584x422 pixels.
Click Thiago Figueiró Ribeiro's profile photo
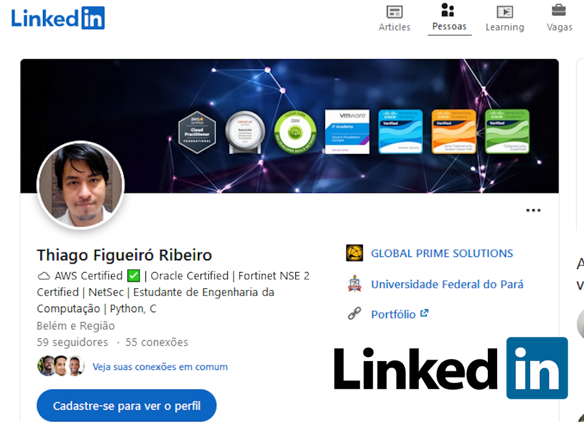81,185
